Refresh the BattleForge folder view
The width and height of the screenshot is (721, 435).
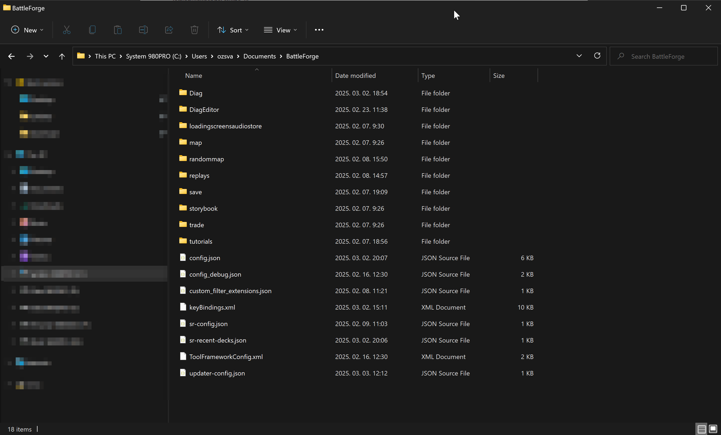(x=597, y=56)
